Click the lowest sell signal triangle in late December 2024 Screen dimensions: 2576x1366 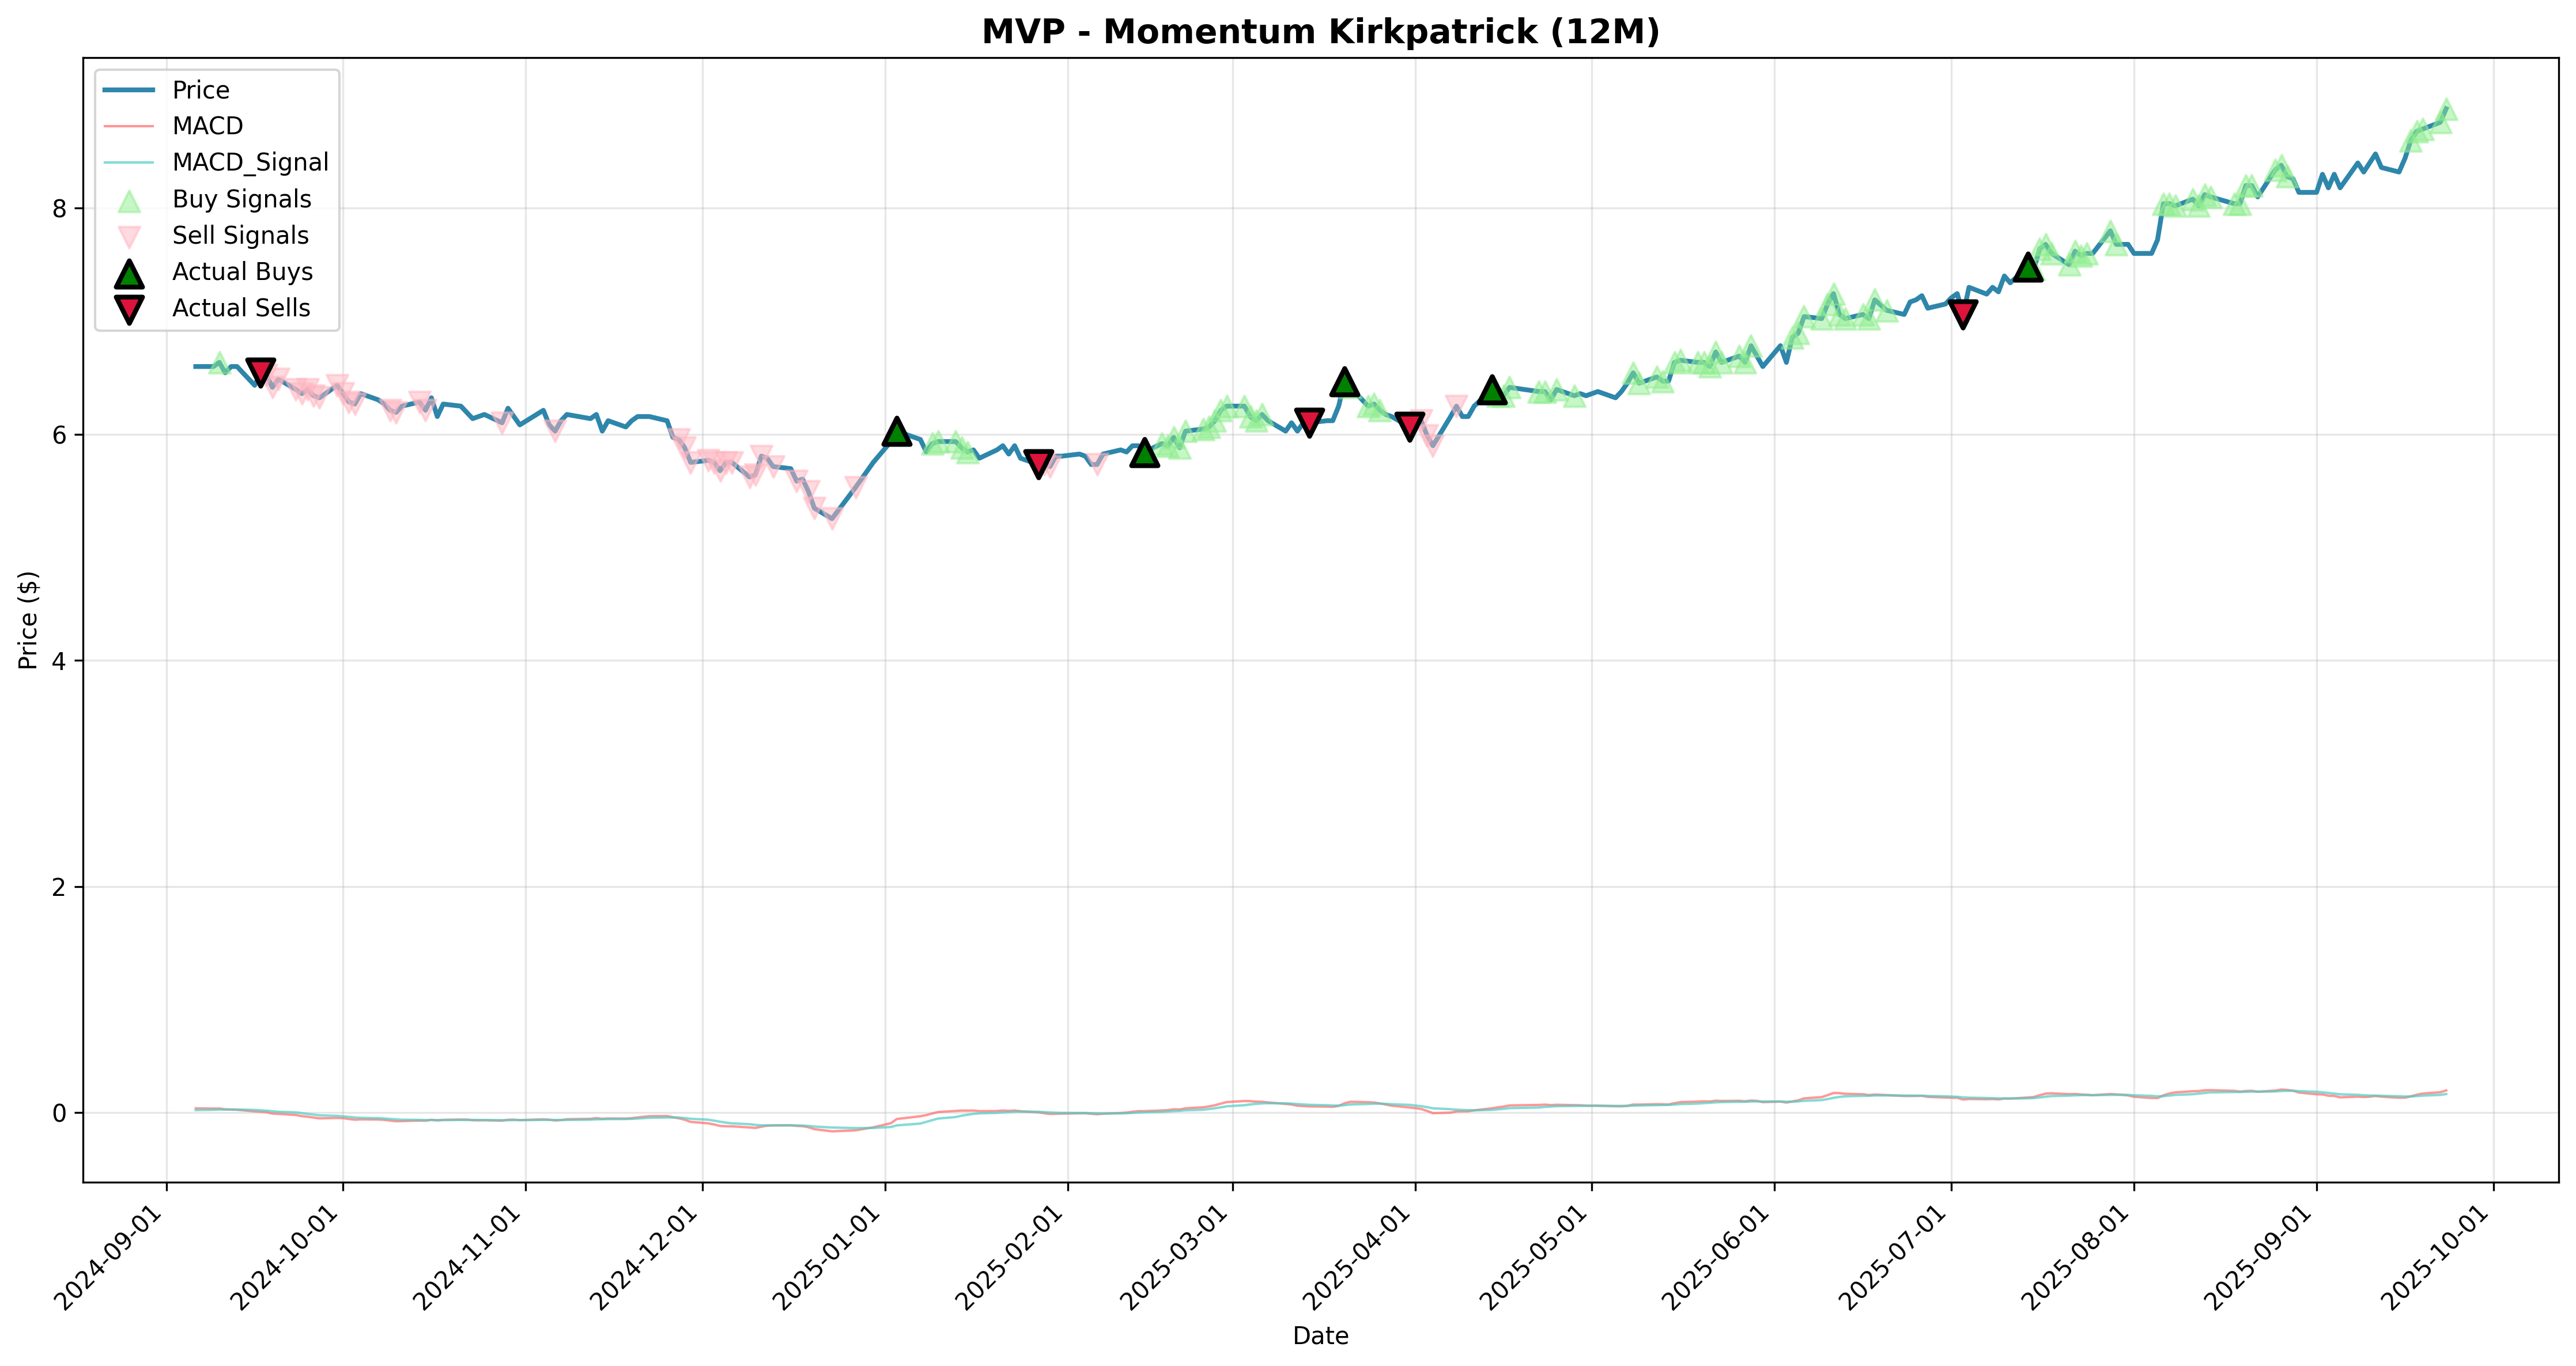click(x=832, y=518)
